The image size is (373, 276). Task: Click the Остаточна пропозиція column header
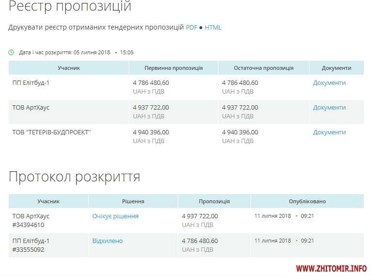click(x=264, y=68)
